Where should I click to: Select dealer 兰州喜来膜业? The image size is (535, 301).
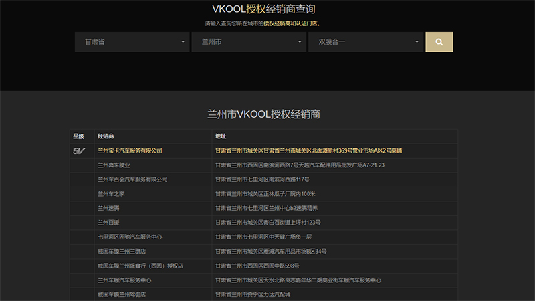114,165
